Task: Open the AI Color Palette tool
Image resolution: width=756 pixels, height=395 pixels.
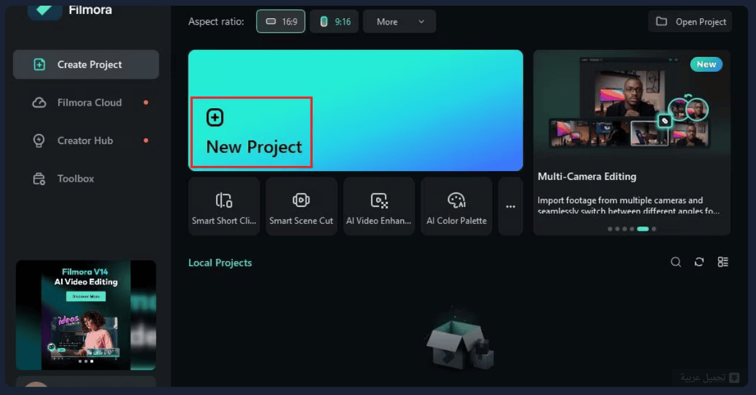Action: click(456, 206)
